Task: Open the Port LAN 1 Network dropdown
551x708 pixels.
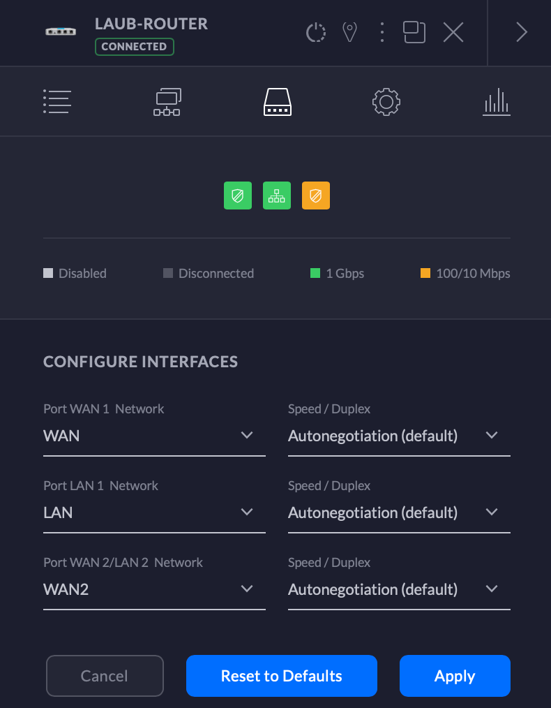Action: [x=154, y=512]
